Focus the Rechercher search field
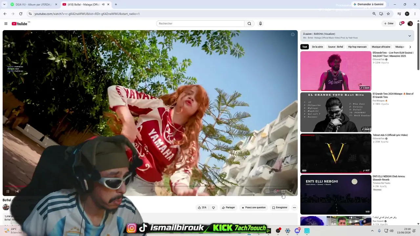This screenshot has height=236, width=420. (200, 24)
